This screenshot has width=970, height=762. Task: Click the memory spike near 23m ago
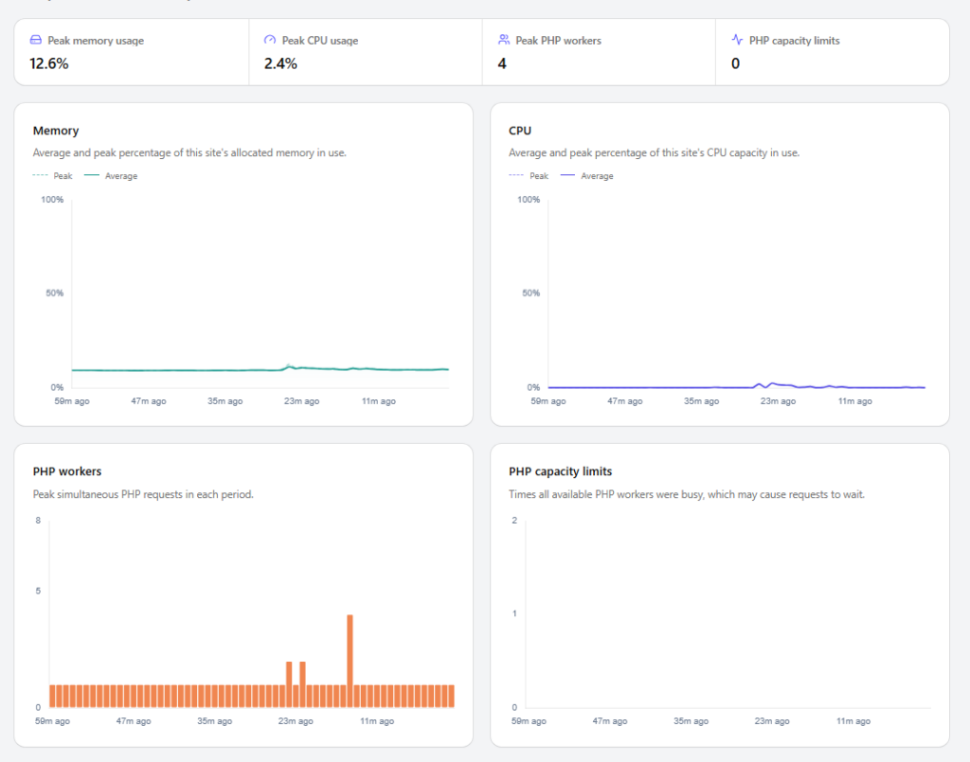[288, 366]
